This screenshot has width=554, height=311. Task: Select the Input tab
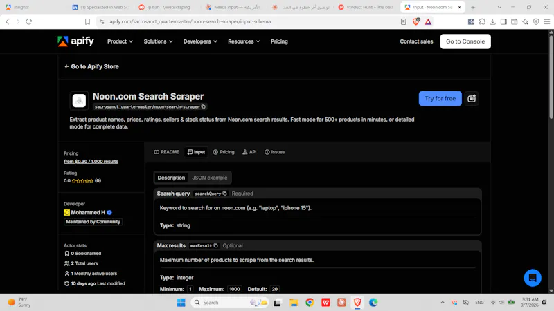(196, 152)
